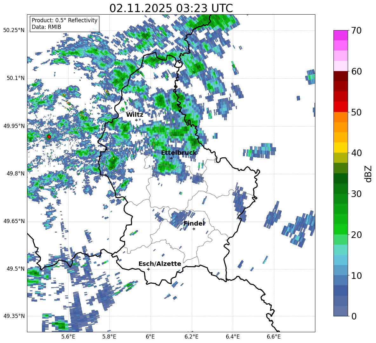Click the Ettelbruck city label
The height and width of the screenshot is (343, 376).
click(x=179, y=153)
